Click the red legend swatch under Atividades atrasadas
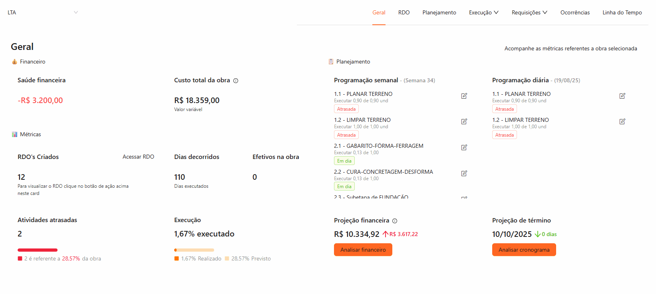Image resolution: width=656 pixels, height=294 pixels. coord(20,258)
